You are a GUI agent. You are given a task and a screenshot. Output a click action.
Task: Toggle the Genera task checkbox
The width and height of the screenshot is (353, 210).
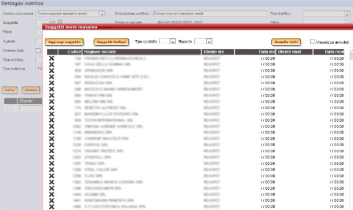pyautogui.click(x=38, y=50)
